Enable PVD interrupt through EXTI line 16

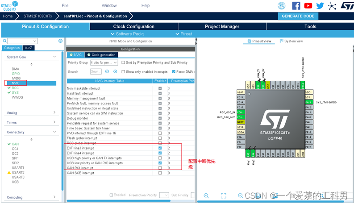click(x=160, y=133)
